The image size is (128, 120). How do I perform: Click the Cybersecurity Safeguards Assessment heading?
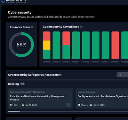coord(35,75)
